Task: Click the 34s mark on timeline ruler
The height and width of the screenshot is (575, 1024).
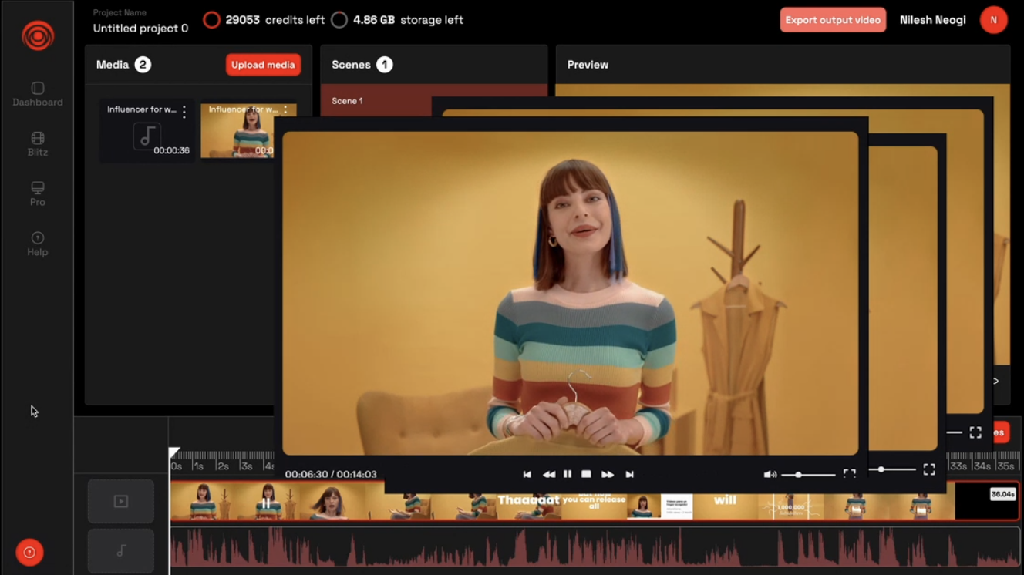Action: click(x=982, y=466)
